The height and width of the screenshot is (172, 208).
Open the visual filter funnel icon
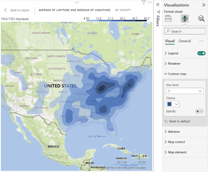(x=144, y=2)
